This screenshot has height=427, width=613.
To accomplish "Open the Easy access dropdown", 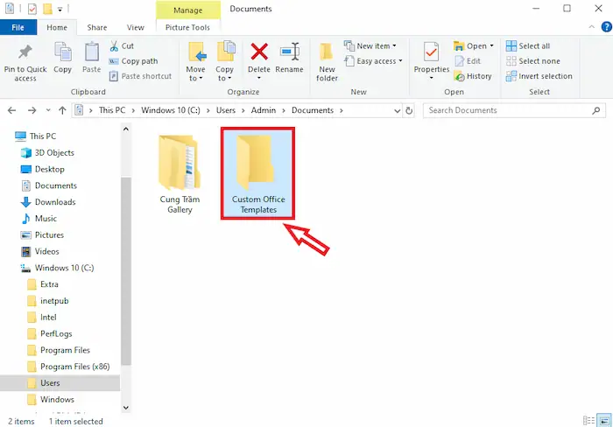I will pos(400,61).
